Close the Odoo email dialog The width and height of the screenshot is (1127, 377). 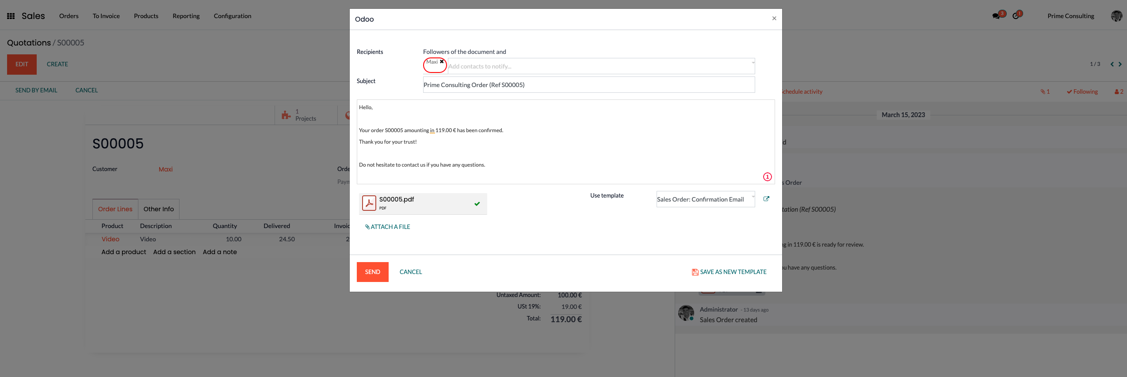[x=774, y=19]
